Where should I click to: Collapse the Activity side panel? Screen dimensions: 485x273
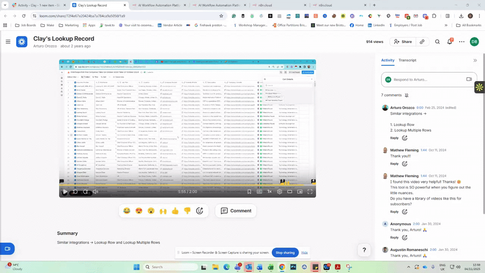click(475, 61)
